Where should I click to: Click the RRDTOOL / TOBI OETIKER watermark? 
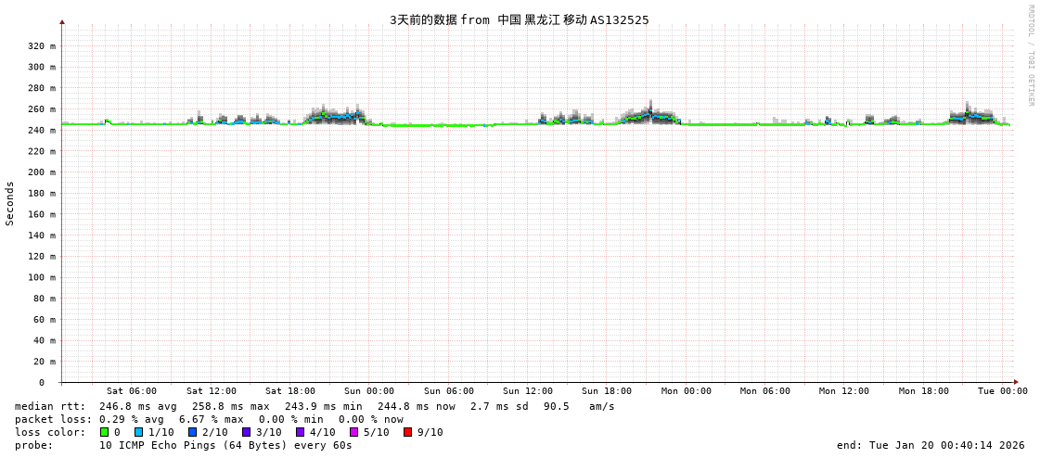1030,55
